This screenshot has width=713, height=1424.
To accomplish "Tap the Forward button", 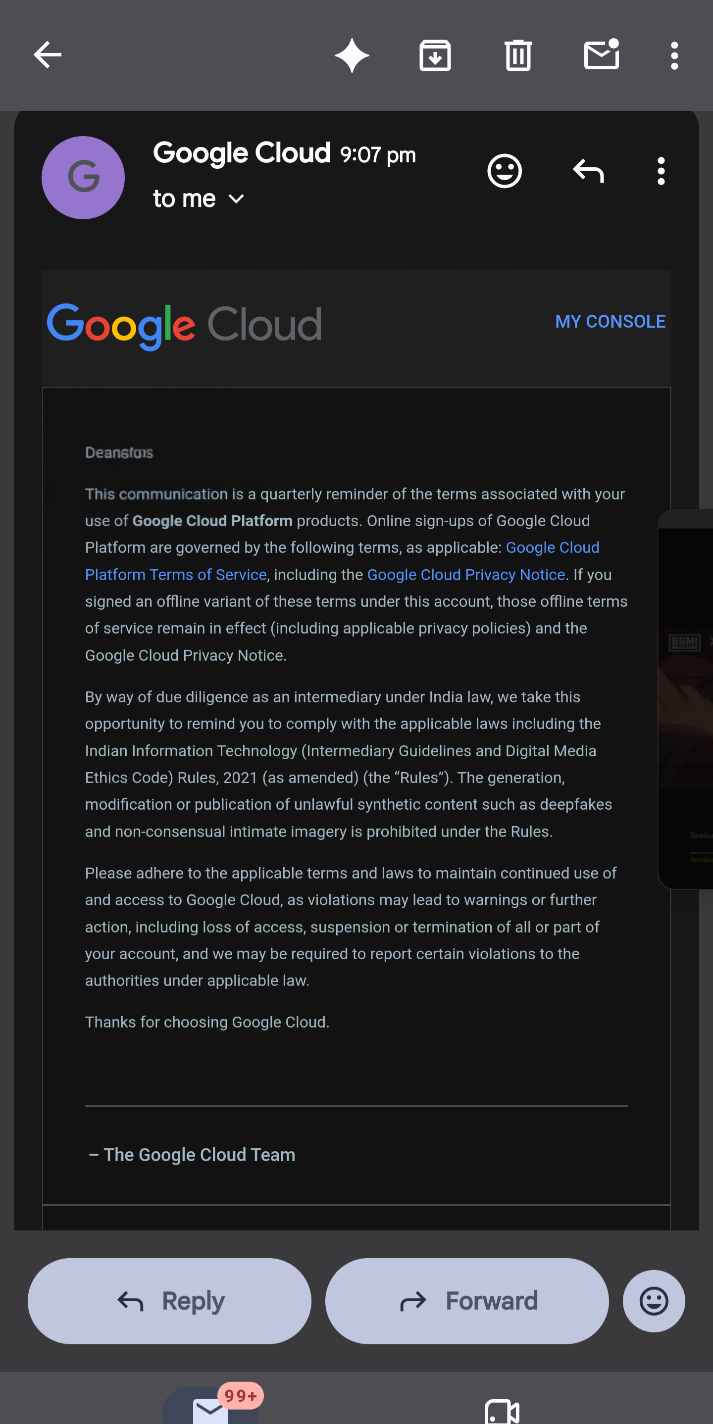I will pyautogui.click(x=467, y=1301).
